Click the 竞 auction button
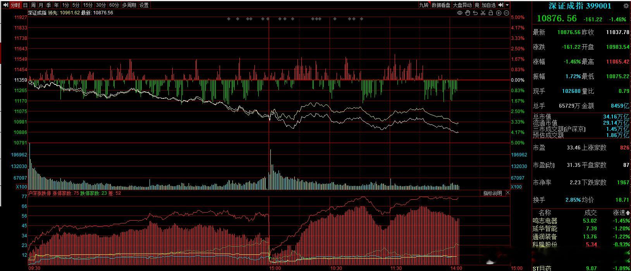This screenshot has width=631, height=271. 477,5
